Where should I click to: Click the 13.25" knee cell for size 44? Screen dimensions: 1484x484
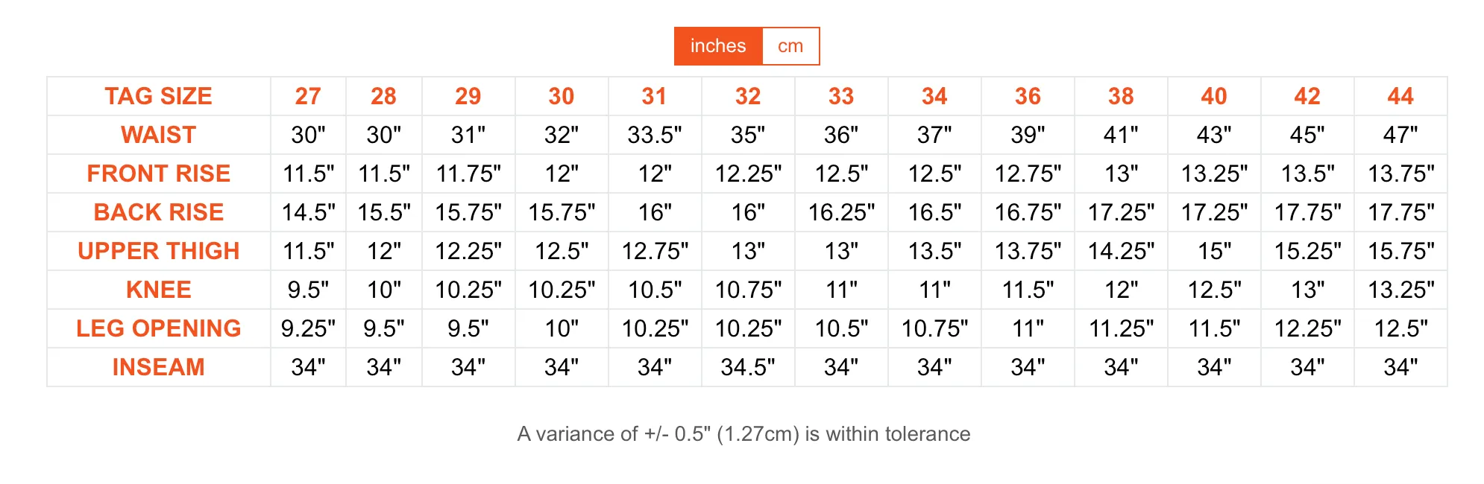pos(1400,290)
